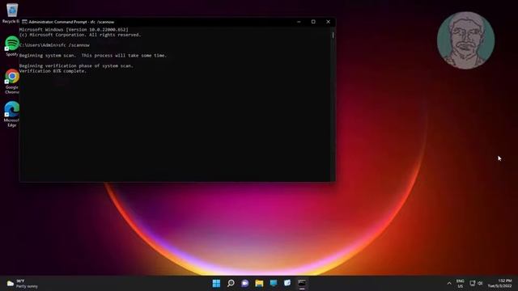The height and width of the screenshot is (291, 518).
Task: Click the Command Prompt vertical scrollbar thumb
Action: tap(333, 35)
